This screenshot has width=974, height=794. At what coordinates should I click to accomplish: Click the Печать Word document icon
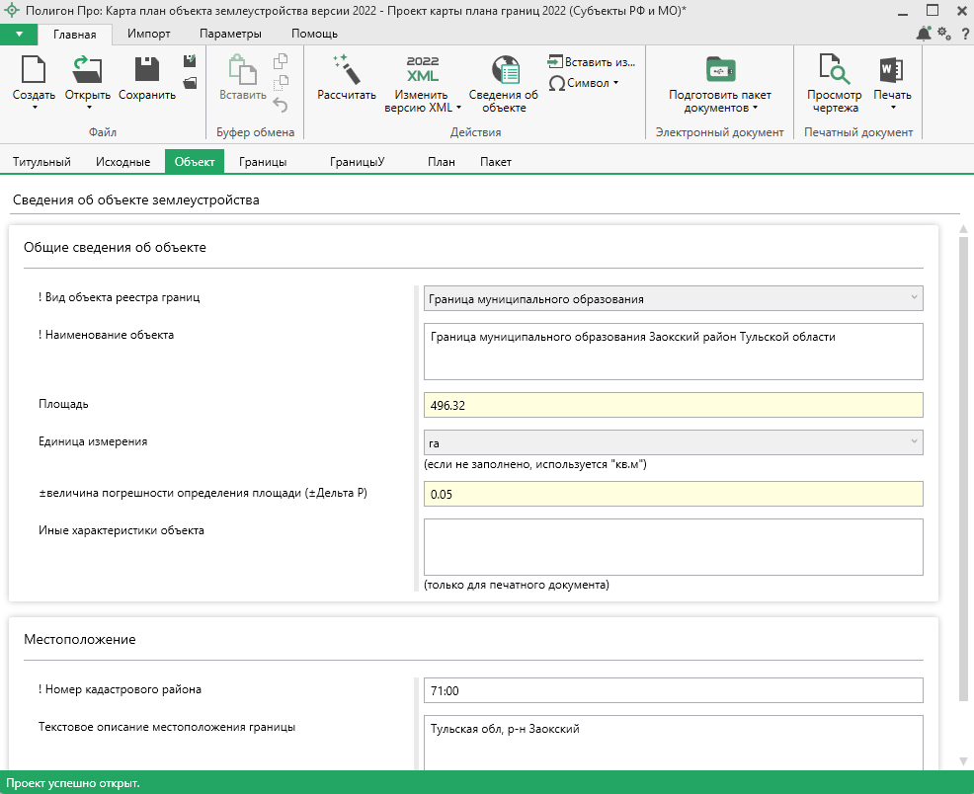[891, 70]
